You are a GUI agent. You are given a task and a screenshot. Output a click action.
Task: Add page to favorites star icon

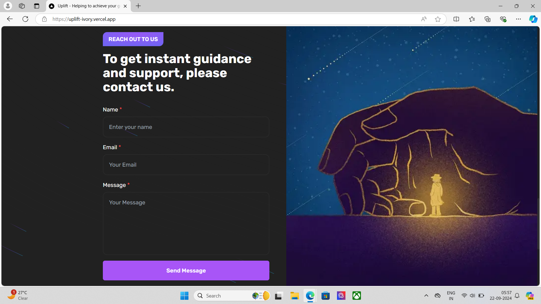pyautogui.click(x=438, y=19)
